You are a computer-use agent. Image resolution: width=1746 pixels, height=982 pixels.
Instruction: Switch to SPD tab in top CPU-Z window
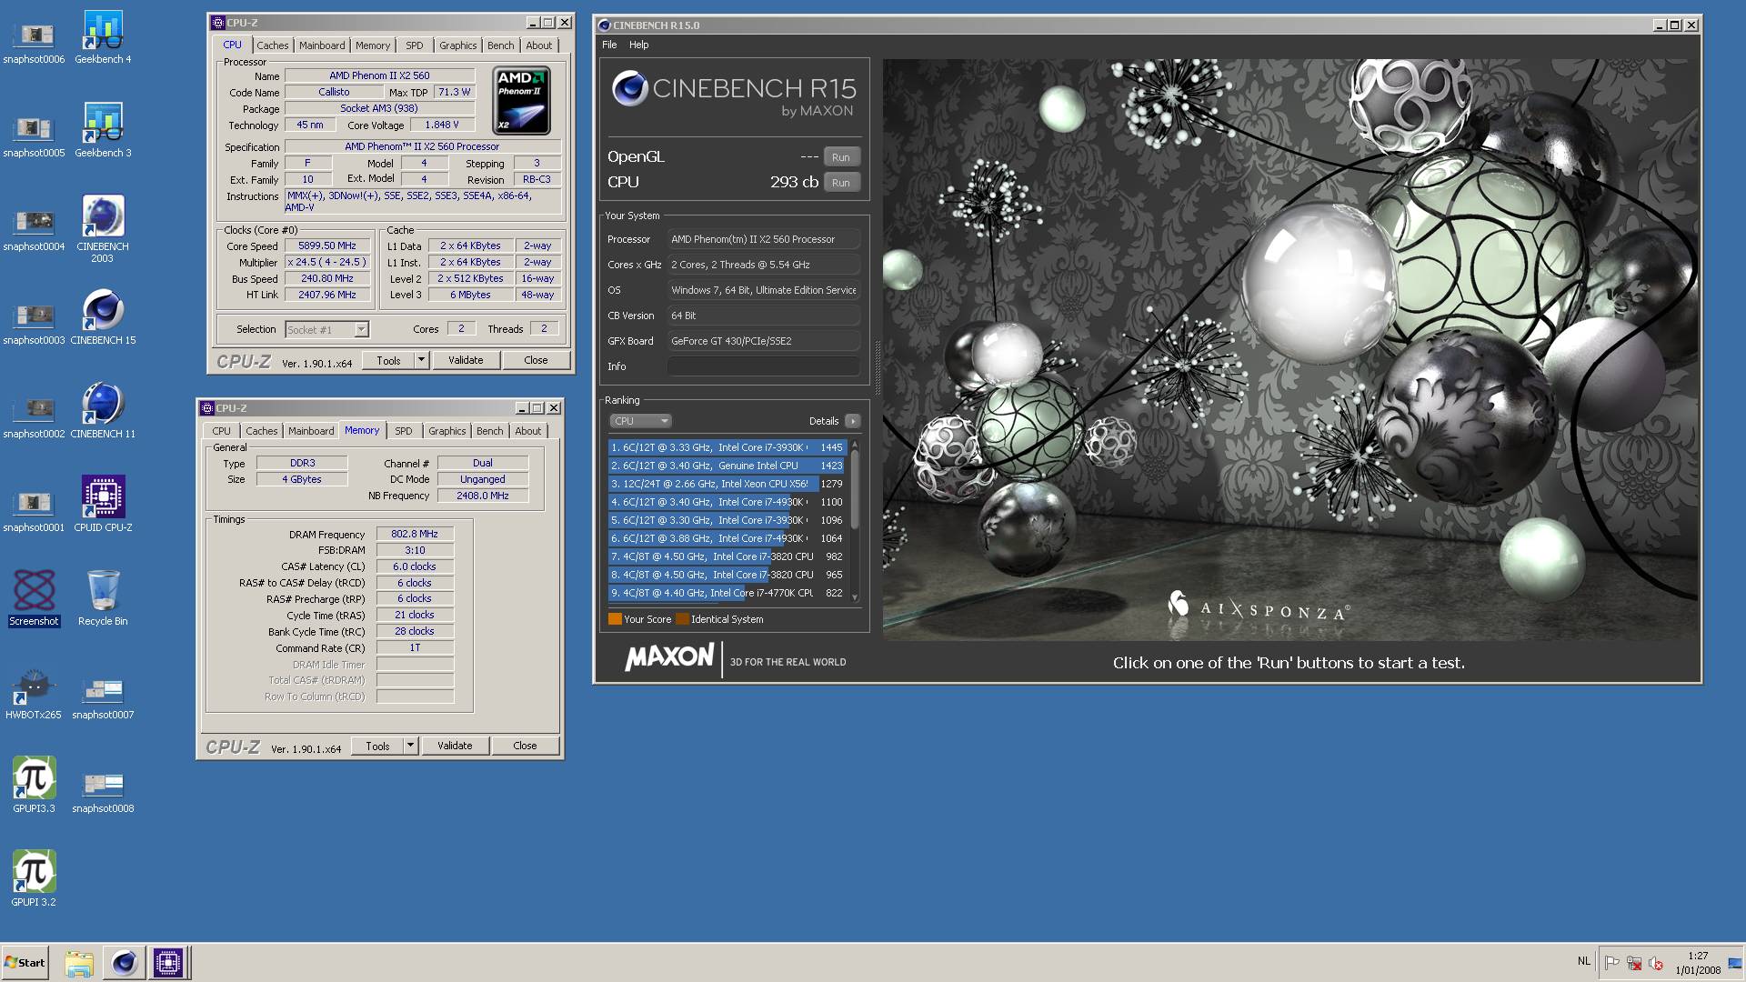(415, 45)
